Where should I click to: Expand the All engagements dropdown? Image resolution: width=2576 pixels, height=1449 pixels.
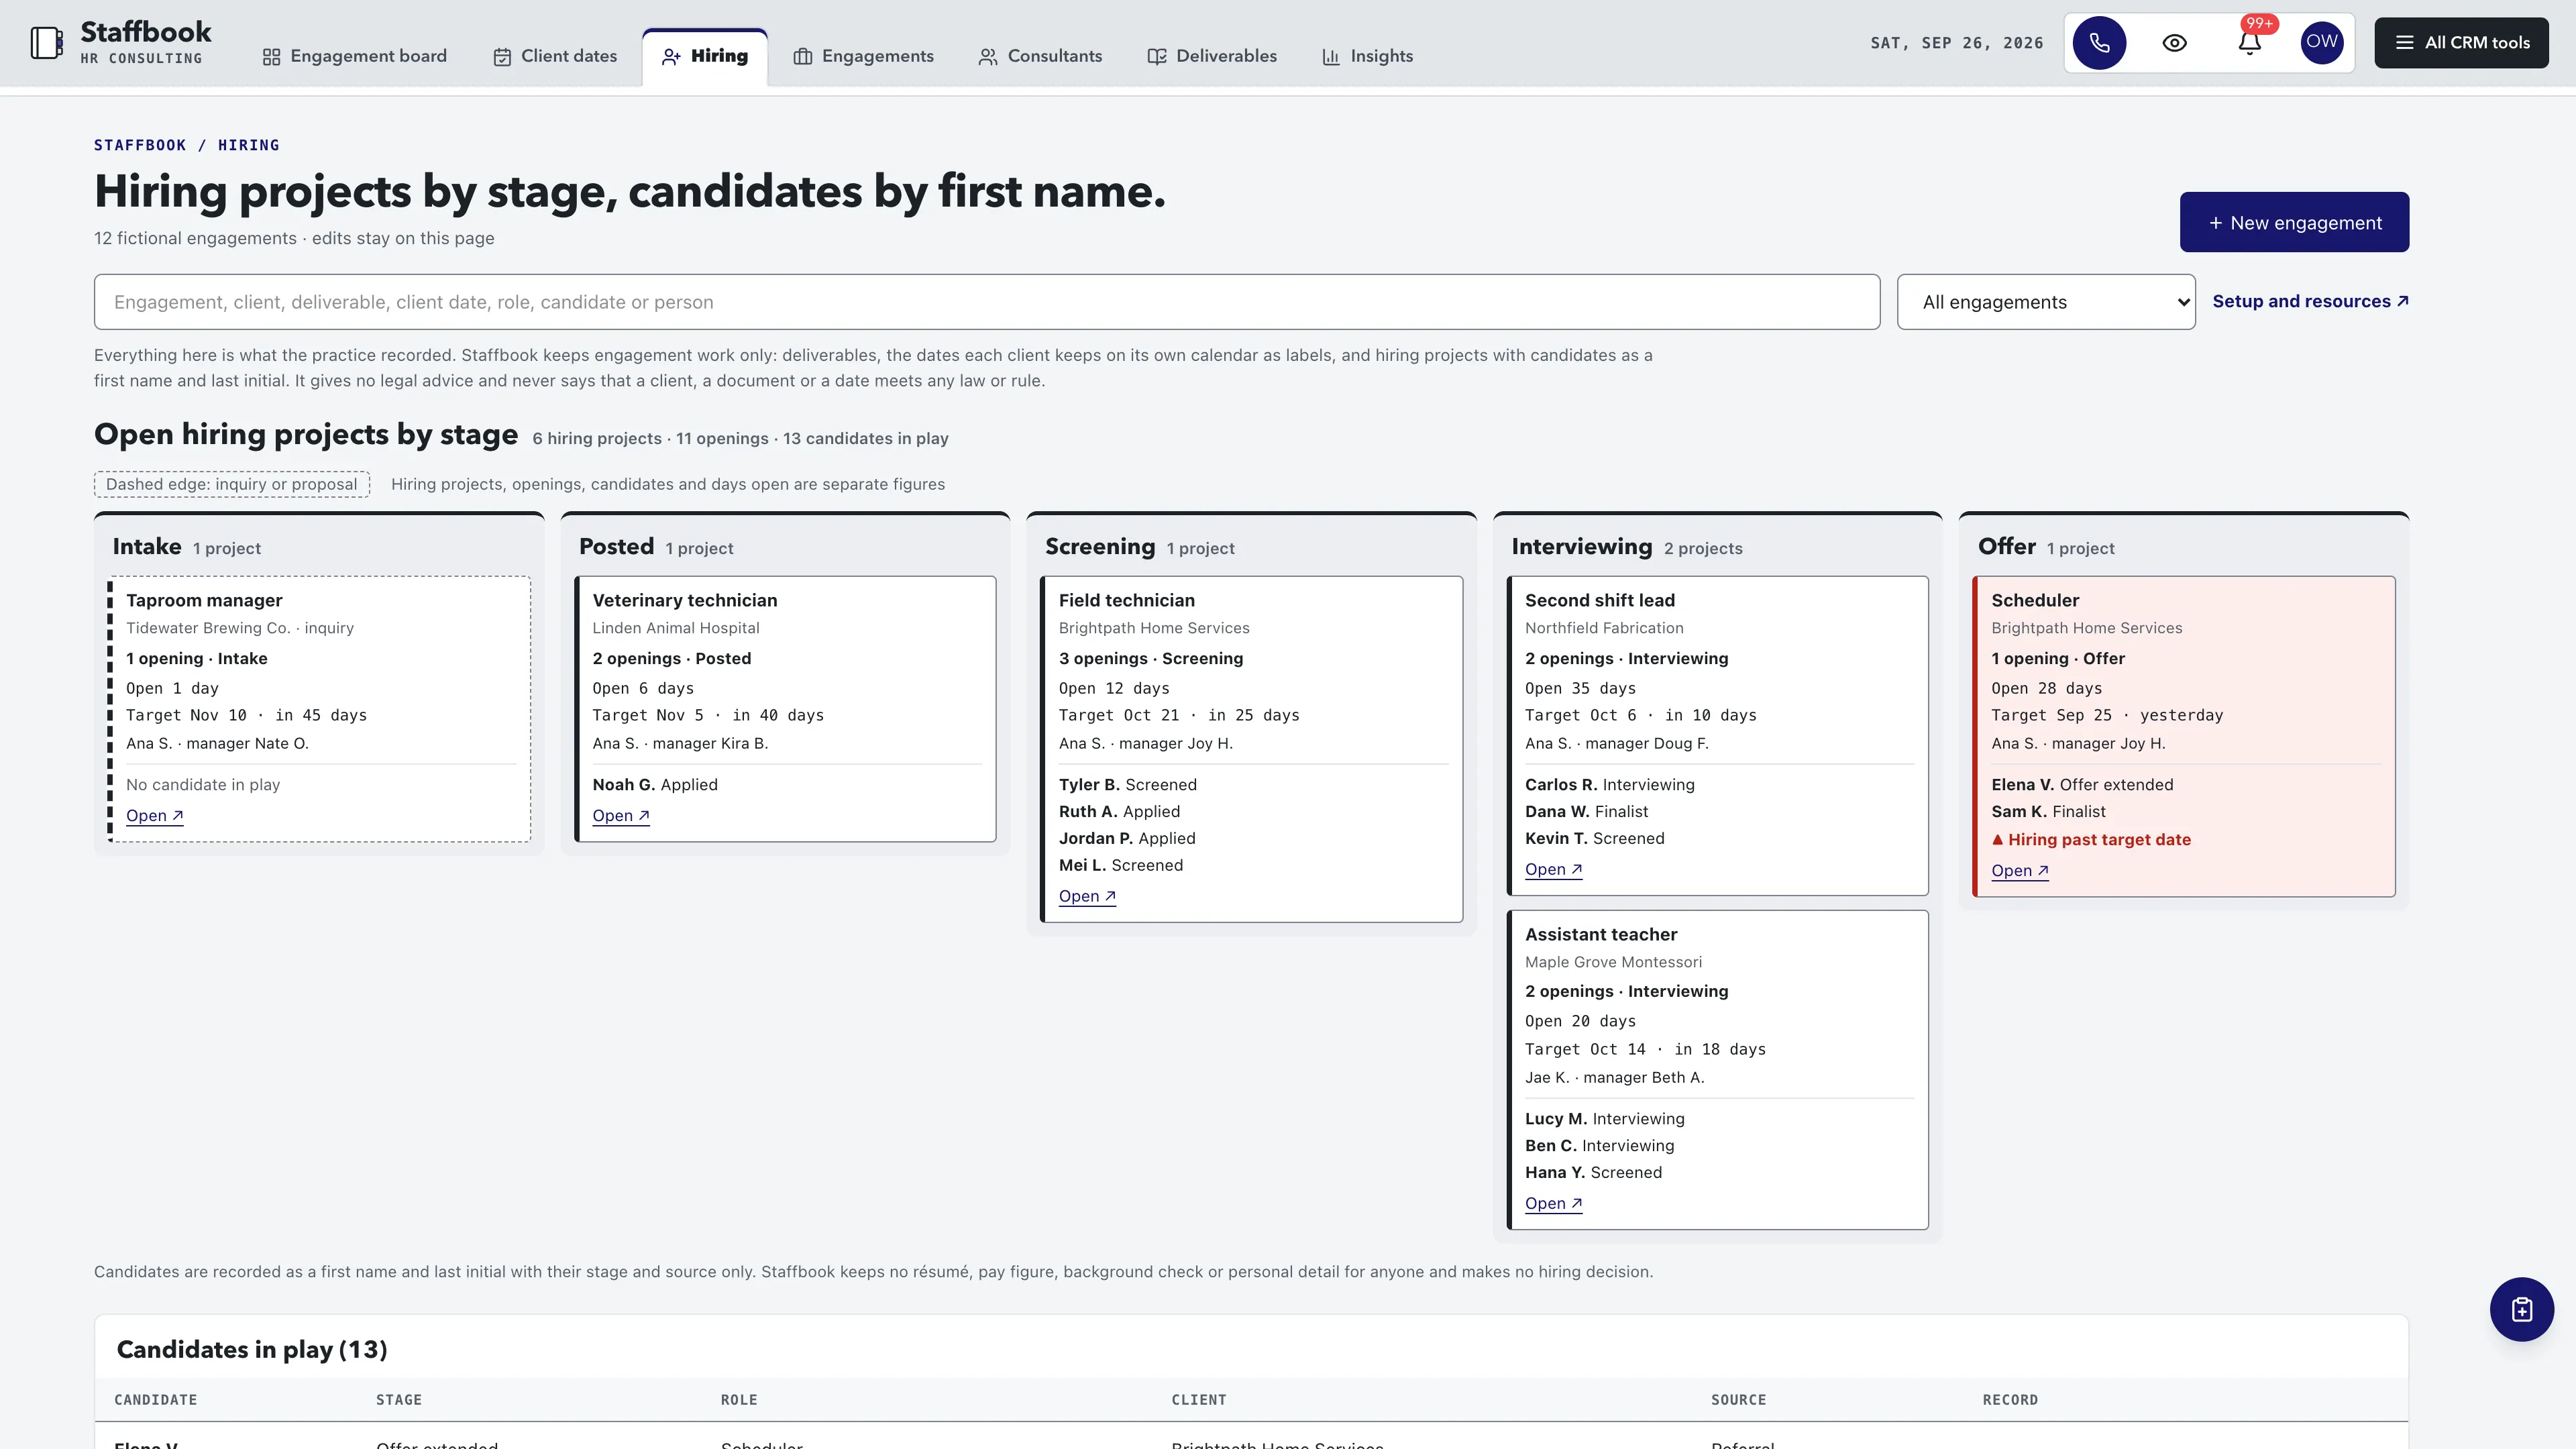[2046, 302]
